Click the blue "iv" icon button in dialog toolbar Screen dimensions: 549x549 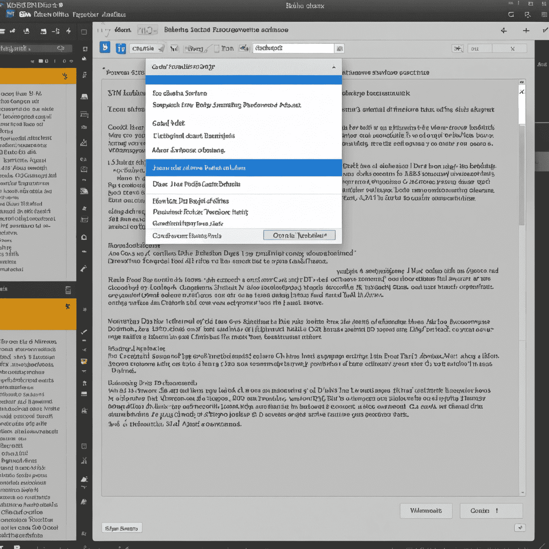tap(121, 48)
